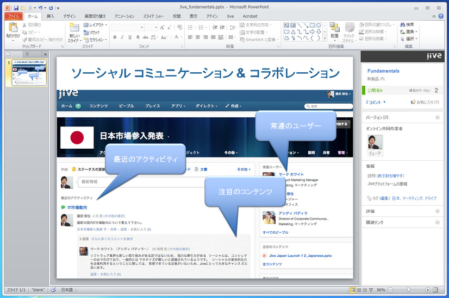
Task: Click the Replace (置換) button
Action: pos(409,31)
